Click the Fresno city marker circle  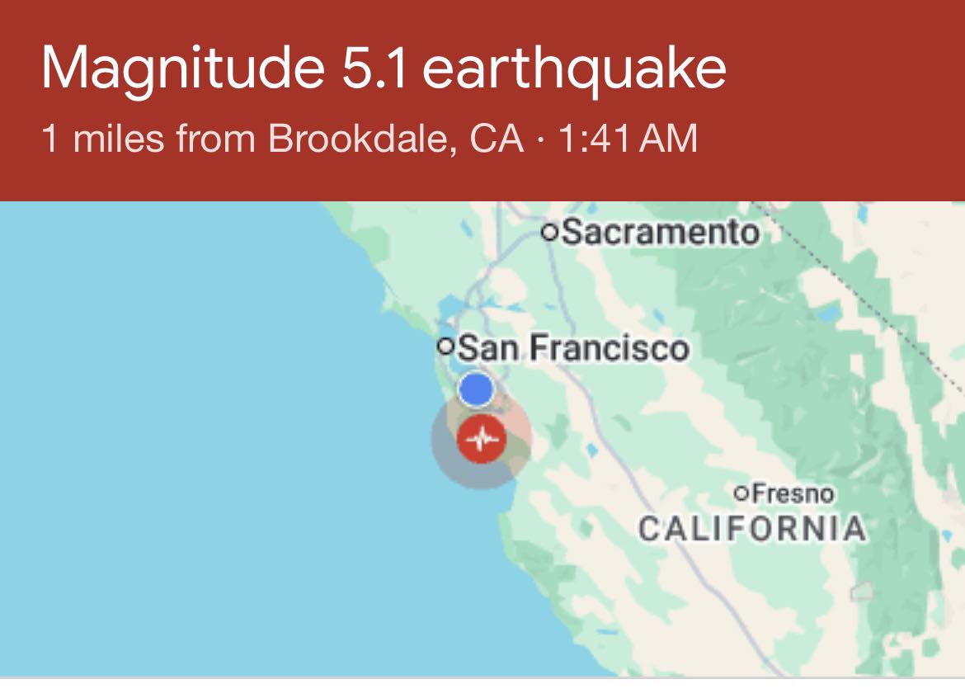pos(741,493)
